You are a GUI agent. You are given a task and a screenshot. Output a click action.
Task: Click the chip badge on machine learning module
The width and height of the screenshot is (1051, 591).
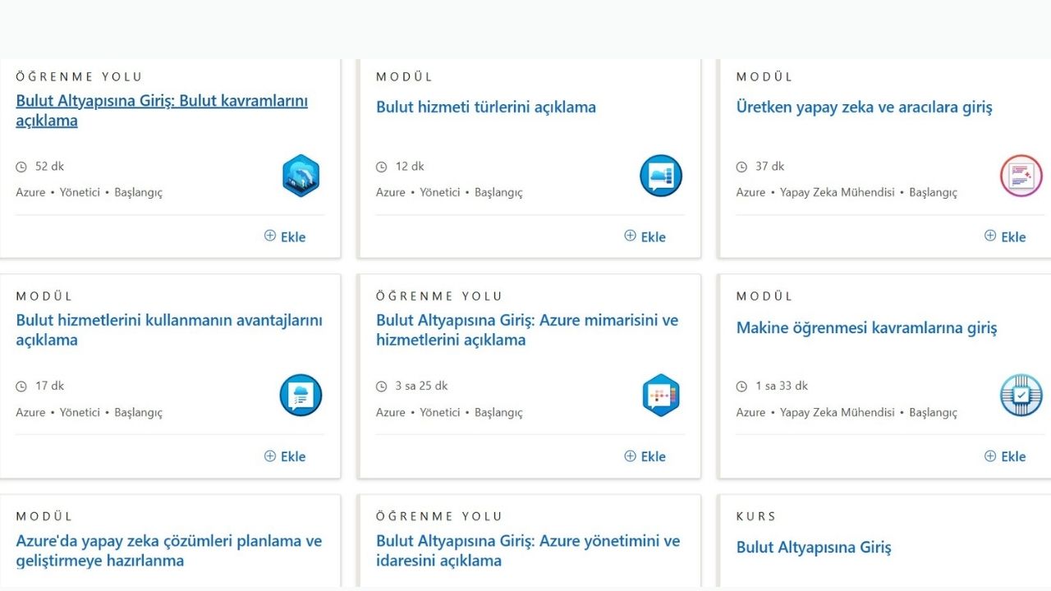point(1021,395)
